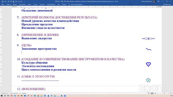Click the русский language indicator
The width and height of the screenshot is (173, 97).
point(24,93)
